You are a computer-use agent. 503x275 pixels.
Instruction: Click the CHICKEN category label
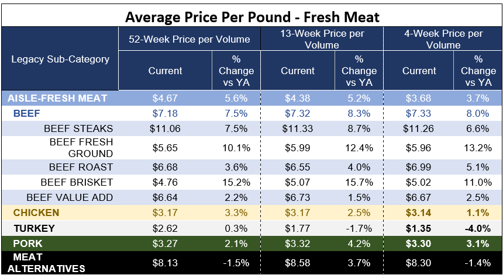[x=36, y=213]
